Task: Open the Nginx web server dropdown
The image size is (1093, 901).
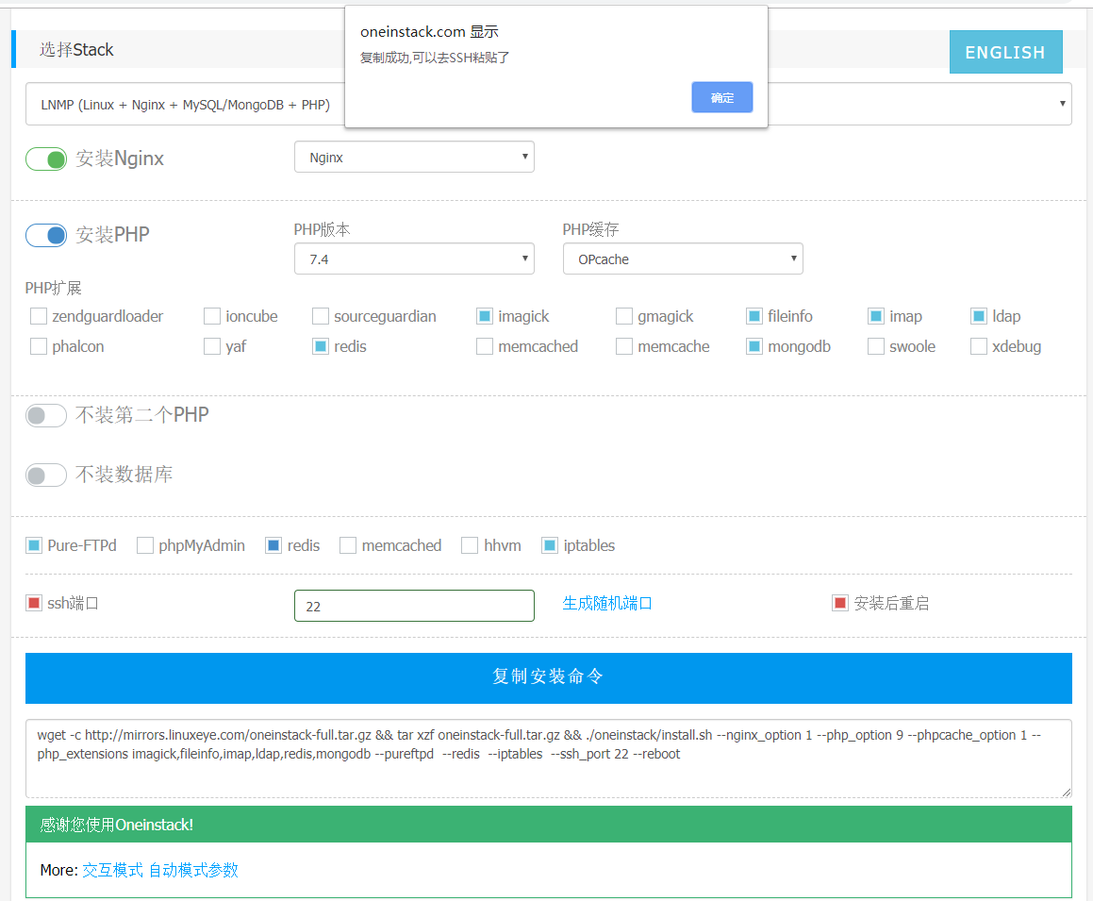Action: tap(414, 158)
